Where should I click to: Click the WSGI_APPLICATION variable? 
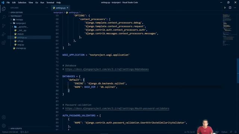pos(74,55)
